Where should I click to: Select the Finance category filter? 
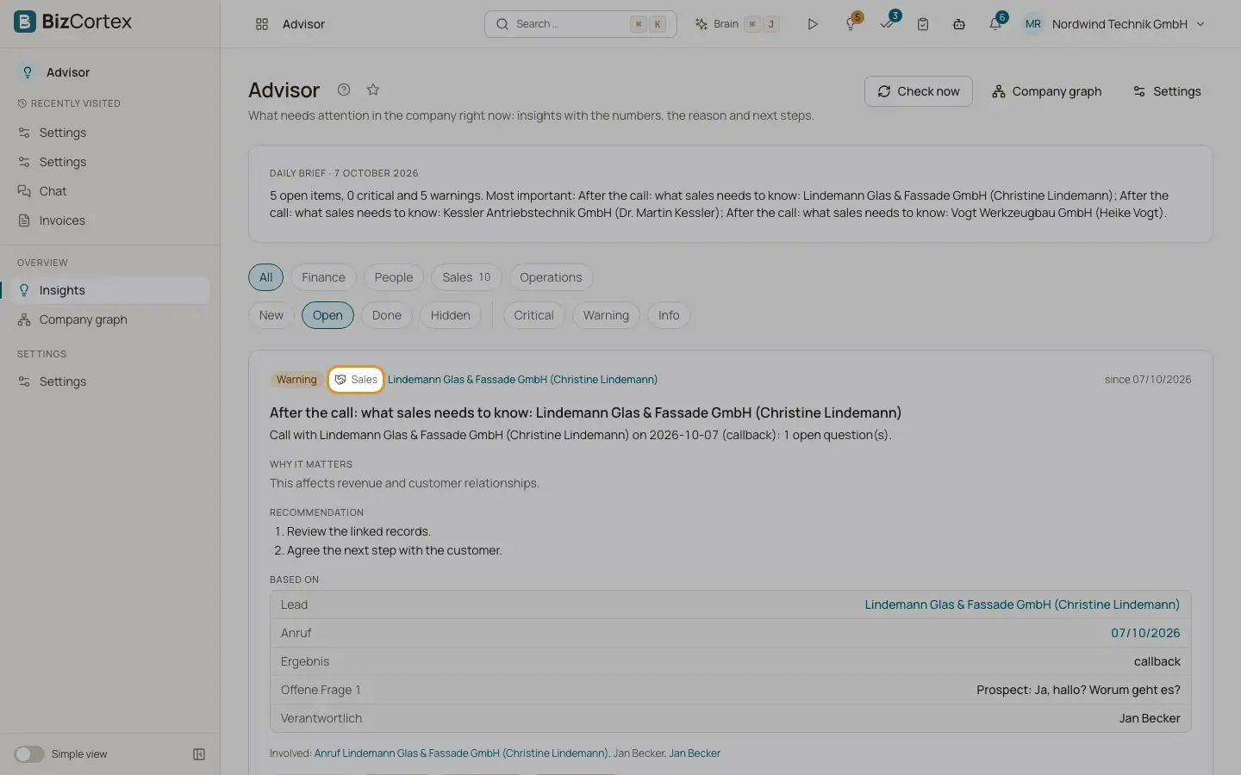click(323, 277)
